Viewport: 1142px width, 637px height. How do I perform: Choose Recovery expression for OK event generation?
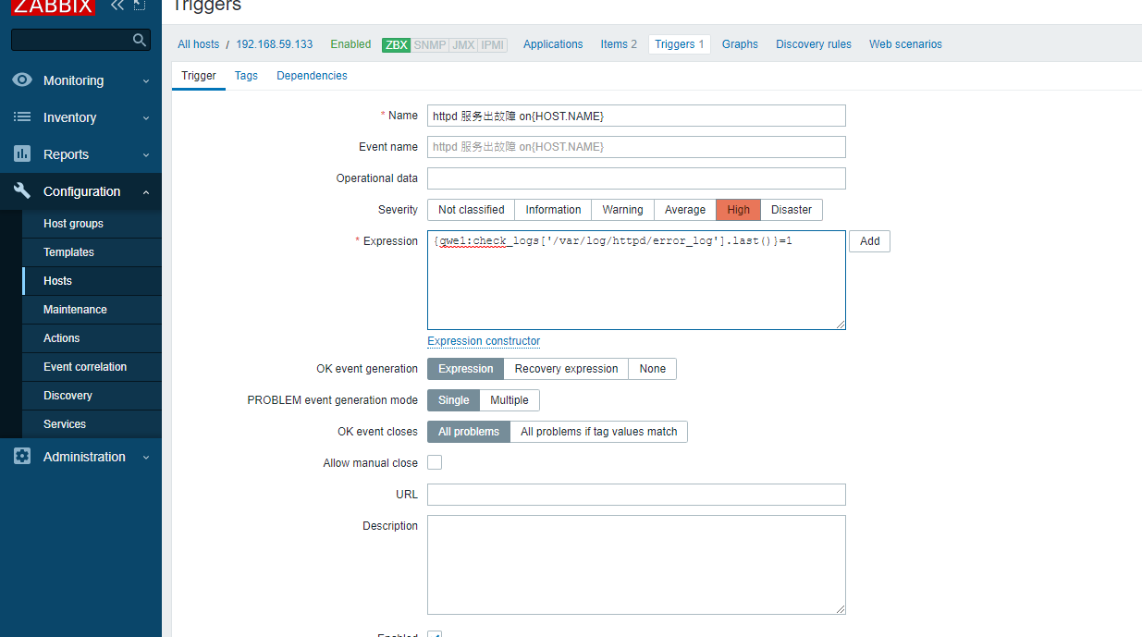566,369
